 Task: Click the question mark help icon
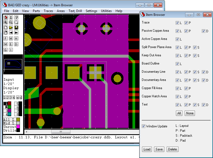pos(16,17)
